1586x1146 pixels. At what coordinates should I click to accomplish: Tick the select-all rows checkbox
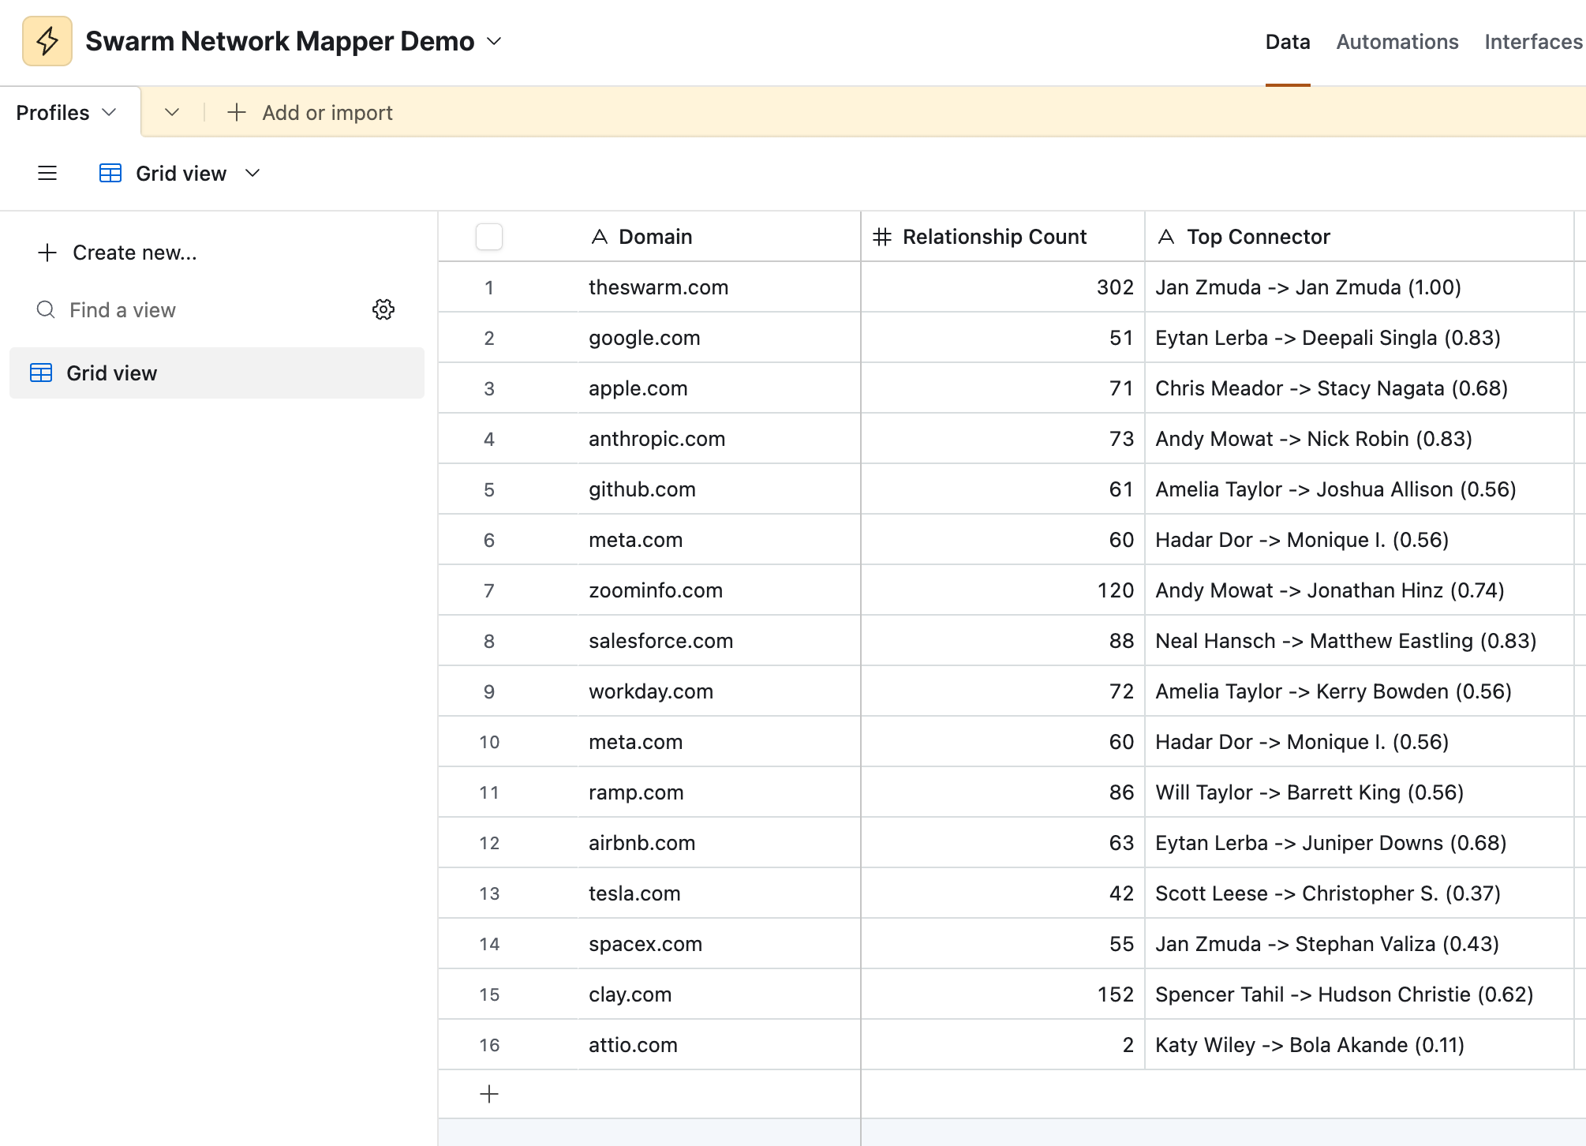click(x=489, y=237)
